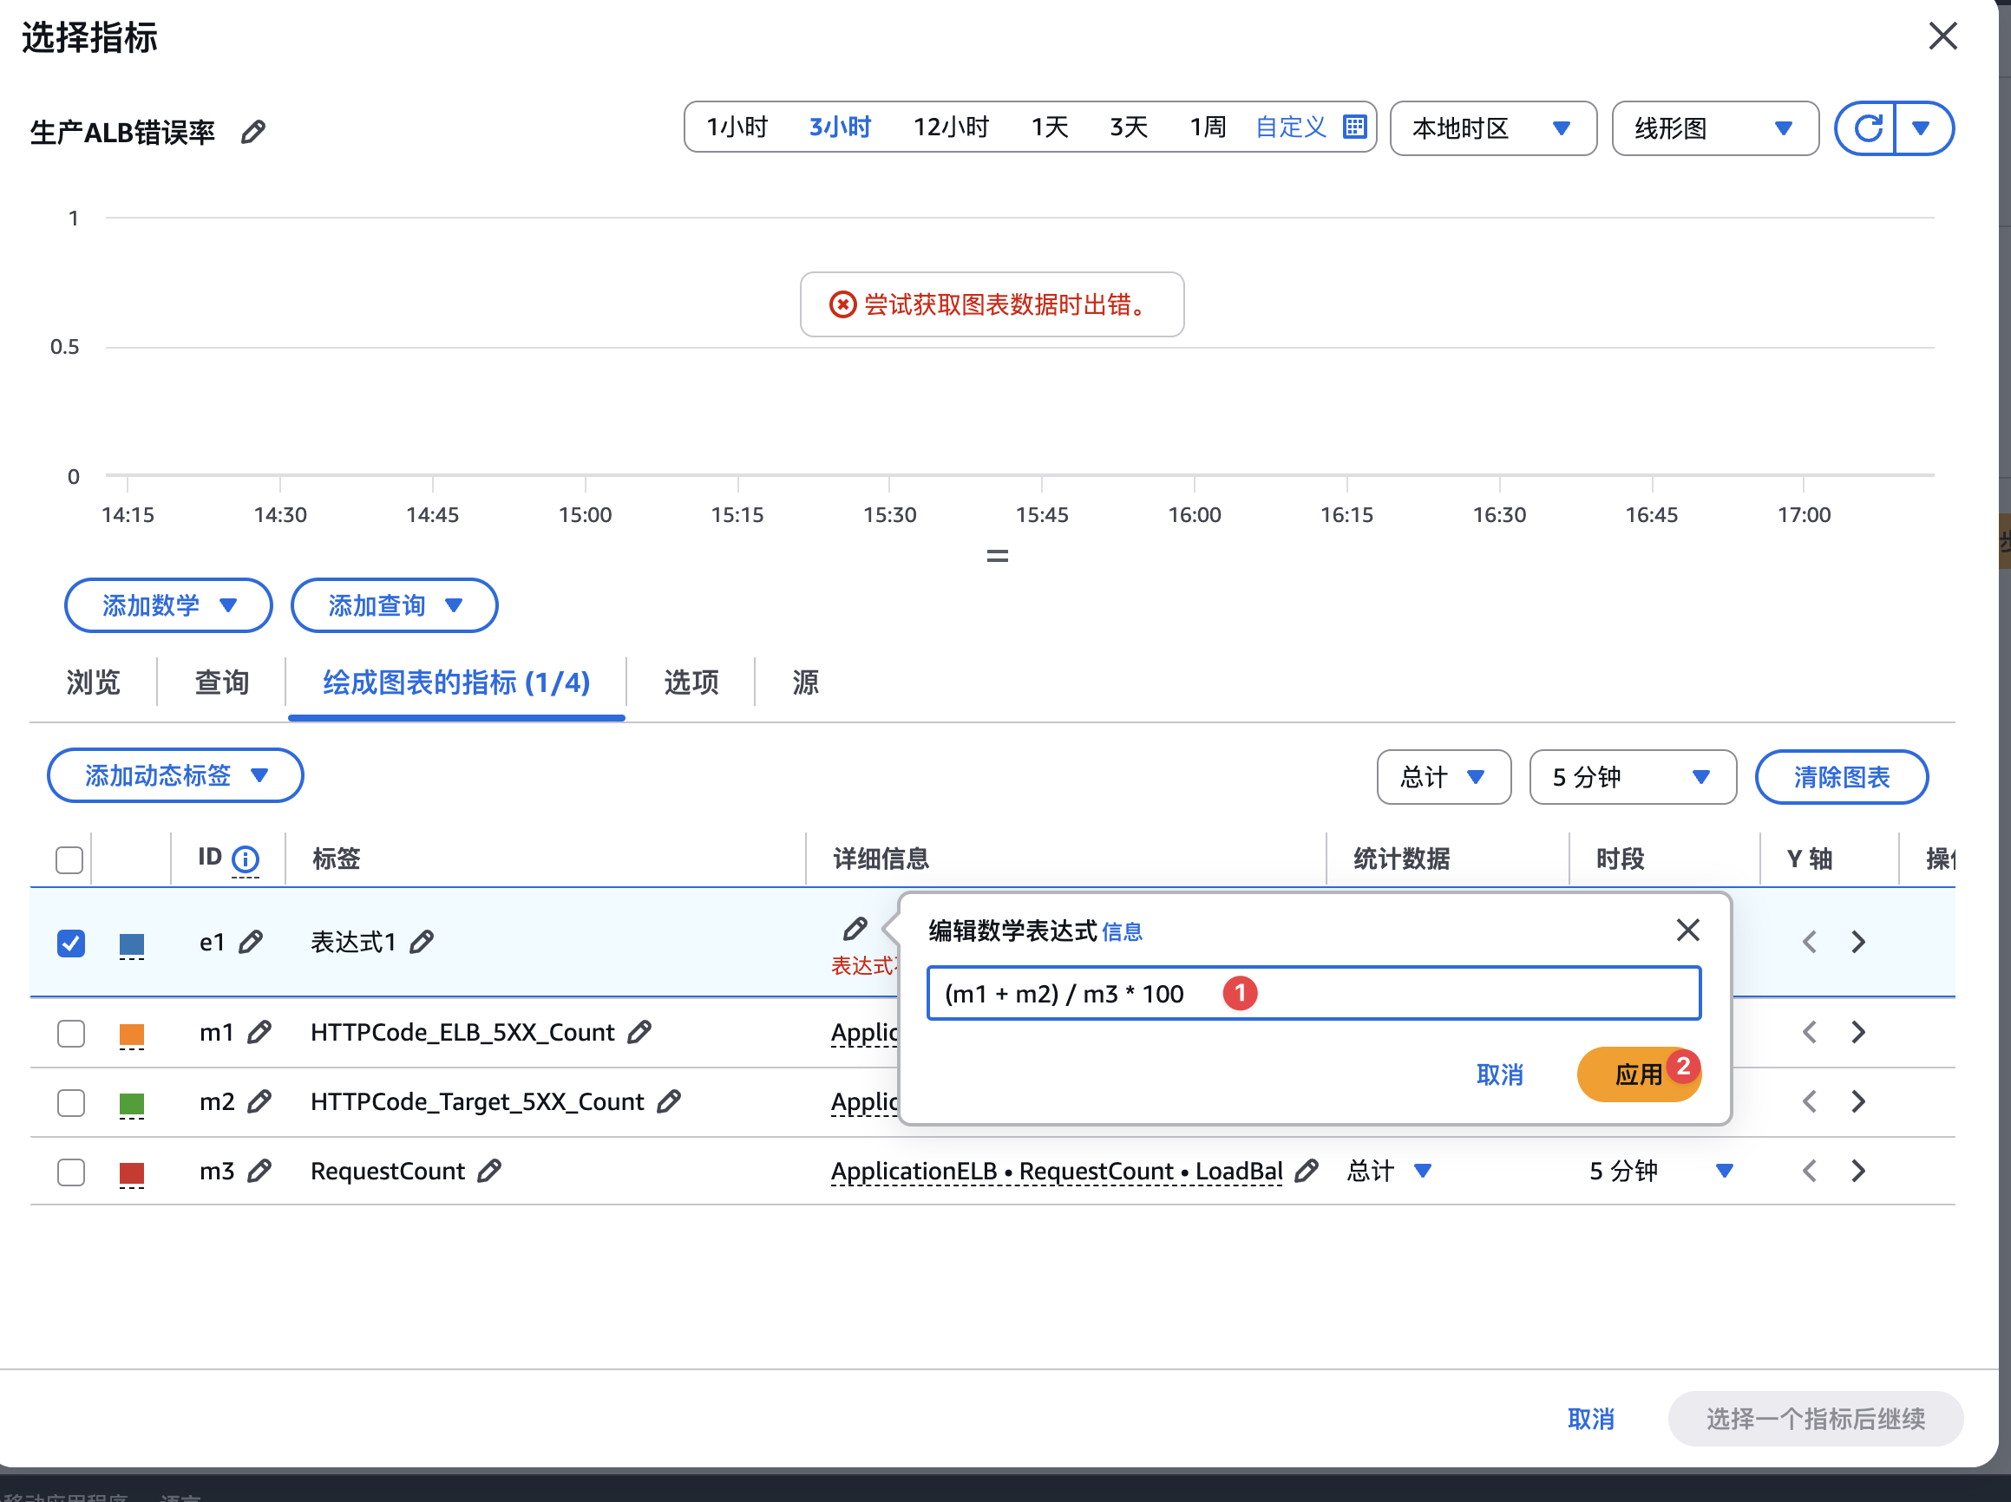Screen dimensions: 2011x1502
Task: Edit RequestCount label pencil icon
Action: pyautogui.click(x=489, y=1172)
